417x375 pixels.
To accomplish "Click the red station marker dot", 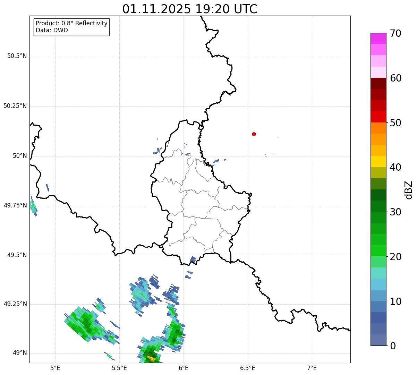I will coord(254,134).
